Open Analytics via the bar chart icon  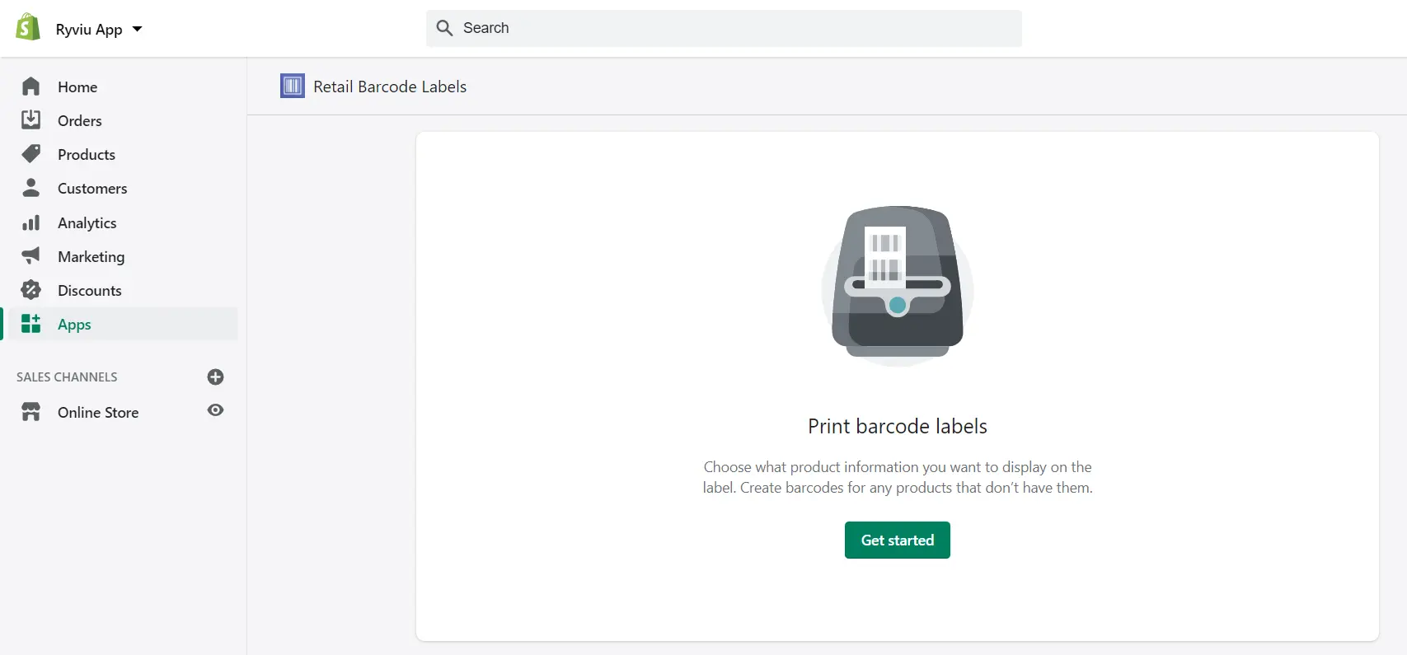pyautogui.click(x=30, y=222)
